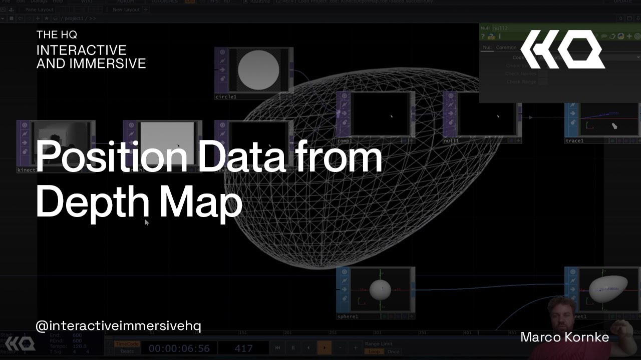The width and height of the screenshot is (641, 360).
Task: Toggle the bypass flag on circle1 node
Action: tap(222, 69)
